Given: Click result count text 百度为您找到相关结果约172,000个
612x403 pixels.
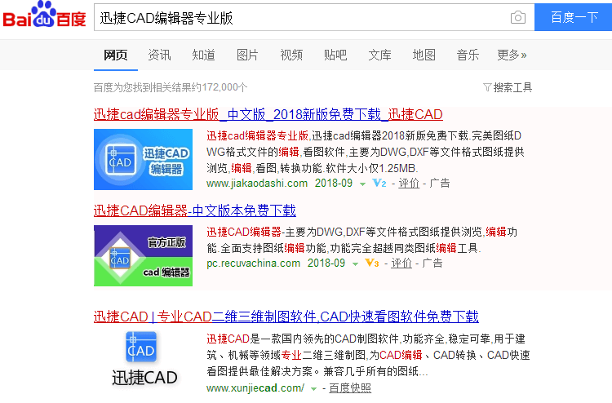Looking at the screenshot, I should click(171, 87).
